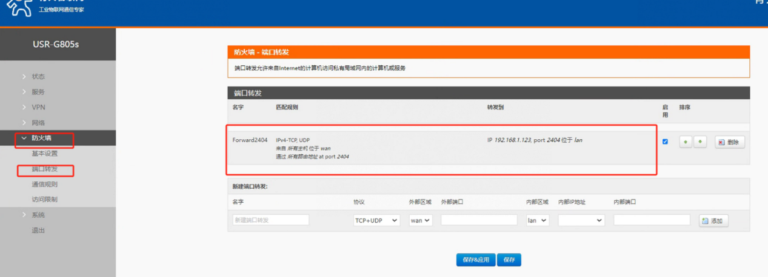The height and width of the screenshot is (277, 768).
Task: Delete the Forward2404 rule (删除)
Action: click(729, 142)
